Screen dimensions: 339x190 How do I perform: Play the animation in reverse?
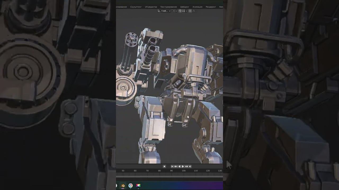[x=179, y=166]
